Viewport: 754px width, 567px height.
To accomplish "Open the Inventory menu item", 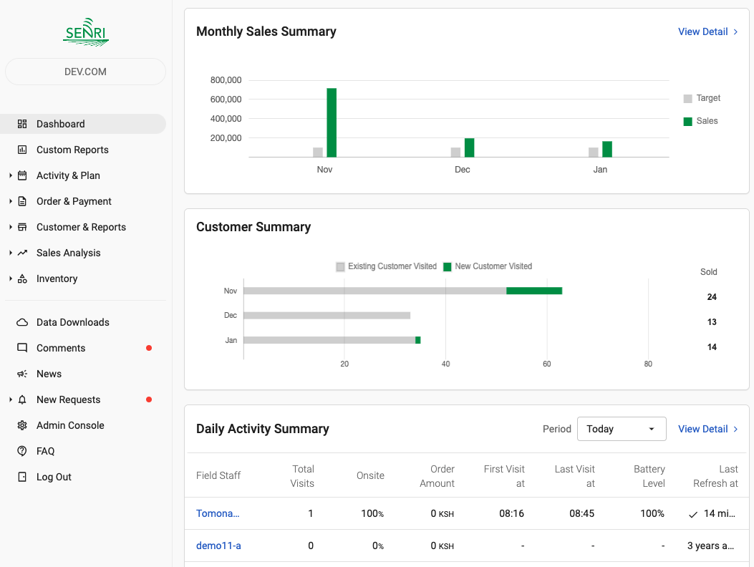I will (x=57, y=278).
